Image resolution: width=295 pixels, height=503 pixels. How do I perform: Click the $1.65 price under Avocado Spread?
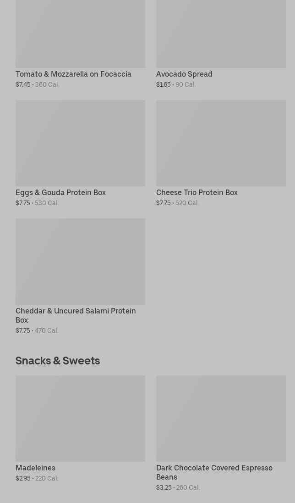pos(163,85)
